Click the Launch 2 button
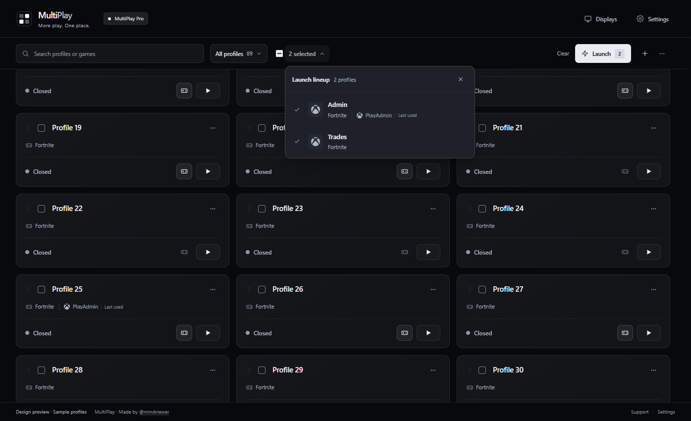 [603, 53]
